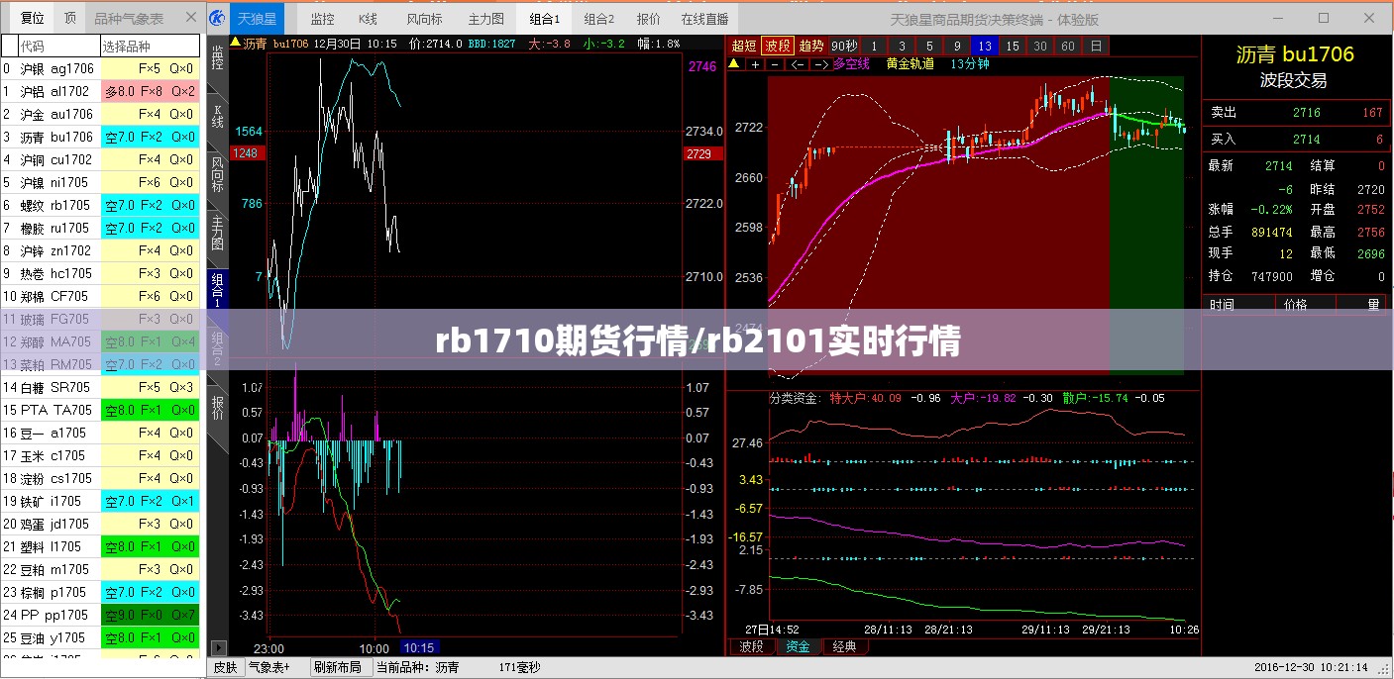Choose the 5 minute period
The width and height of the screenshot is (1394, 679).
[929, 46]
